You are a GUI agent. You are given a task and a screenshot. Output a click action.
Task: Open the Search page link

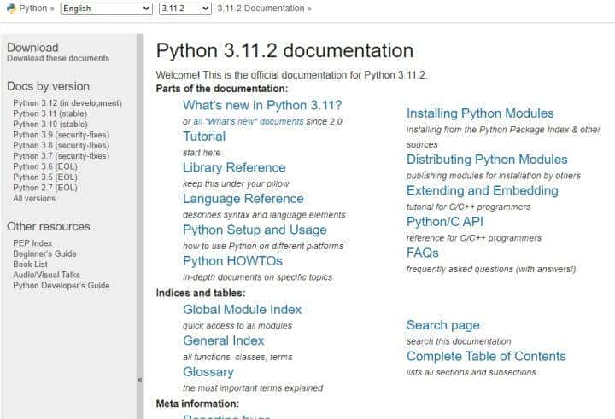click(x=442, y=325)
